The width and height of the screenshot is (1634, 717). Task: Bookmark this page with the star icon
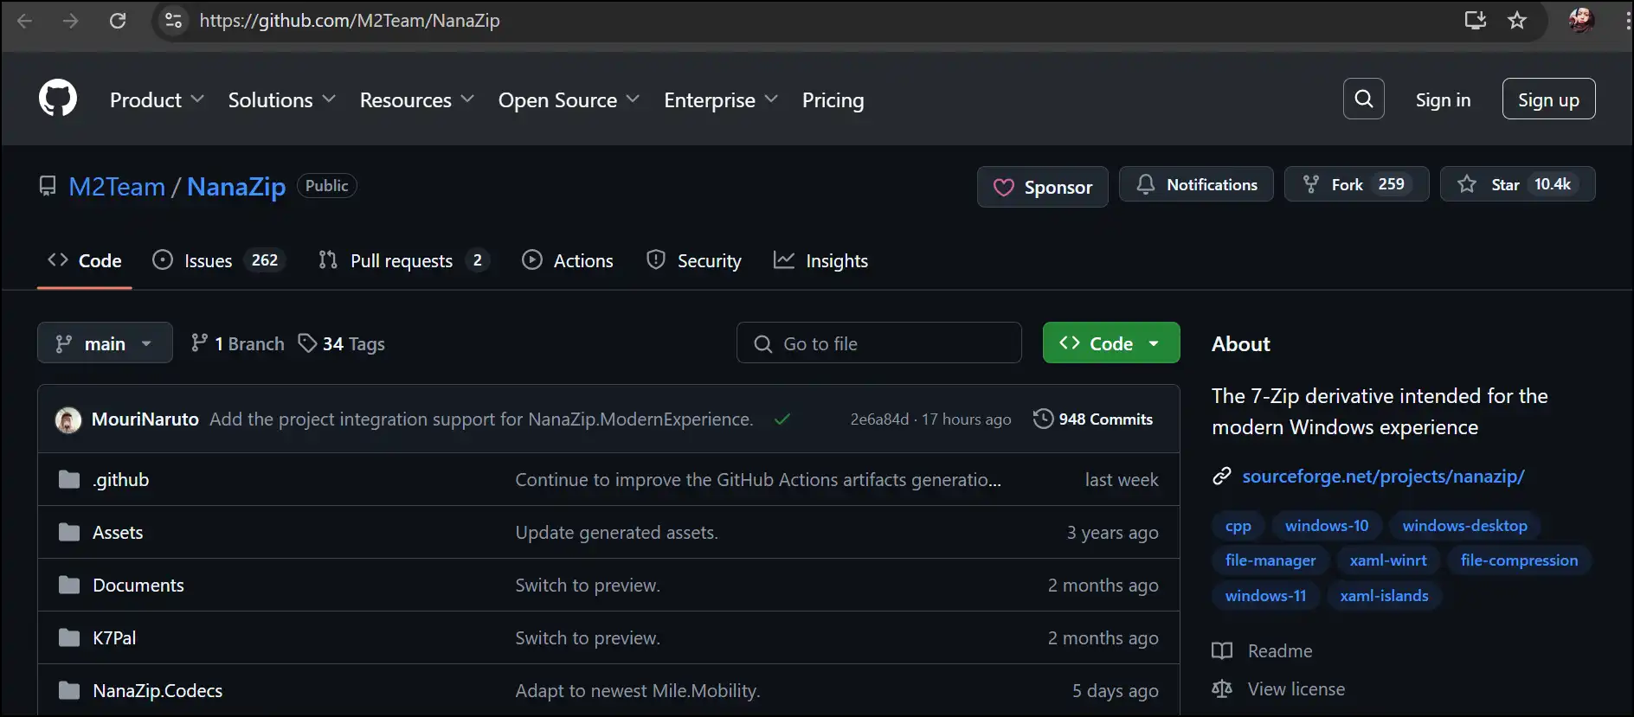click(1517, 20)
